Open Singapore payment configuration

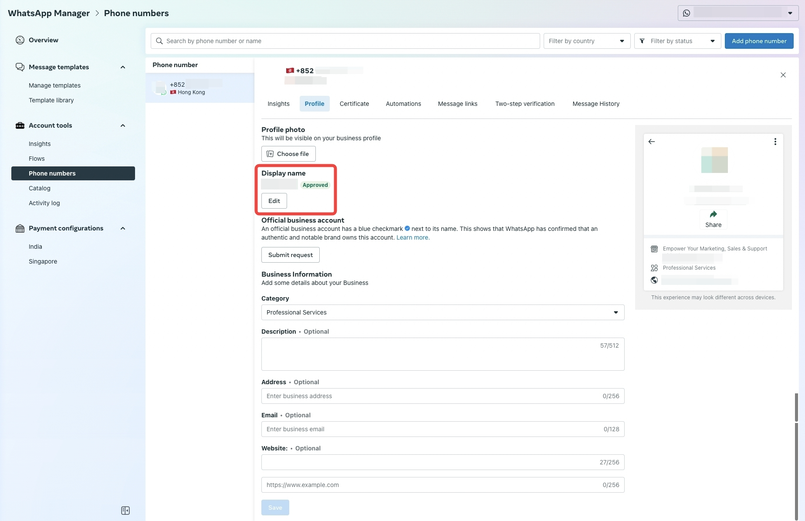[43, 261]
